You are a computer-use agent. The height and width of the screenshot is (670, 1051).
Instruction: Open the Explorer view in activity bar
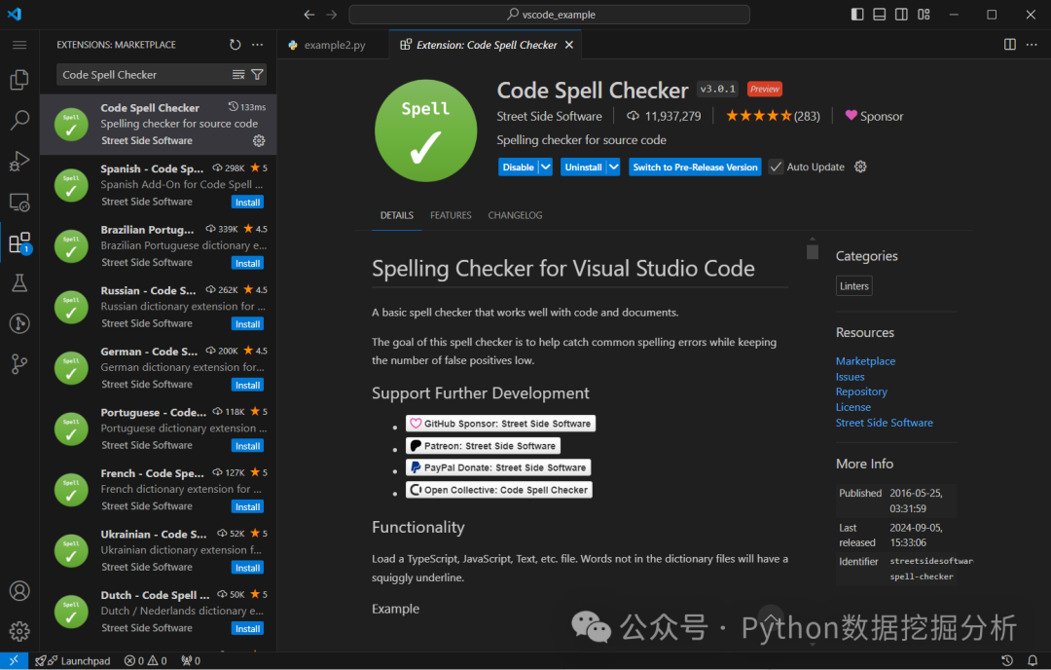click(x=19, y=80)
